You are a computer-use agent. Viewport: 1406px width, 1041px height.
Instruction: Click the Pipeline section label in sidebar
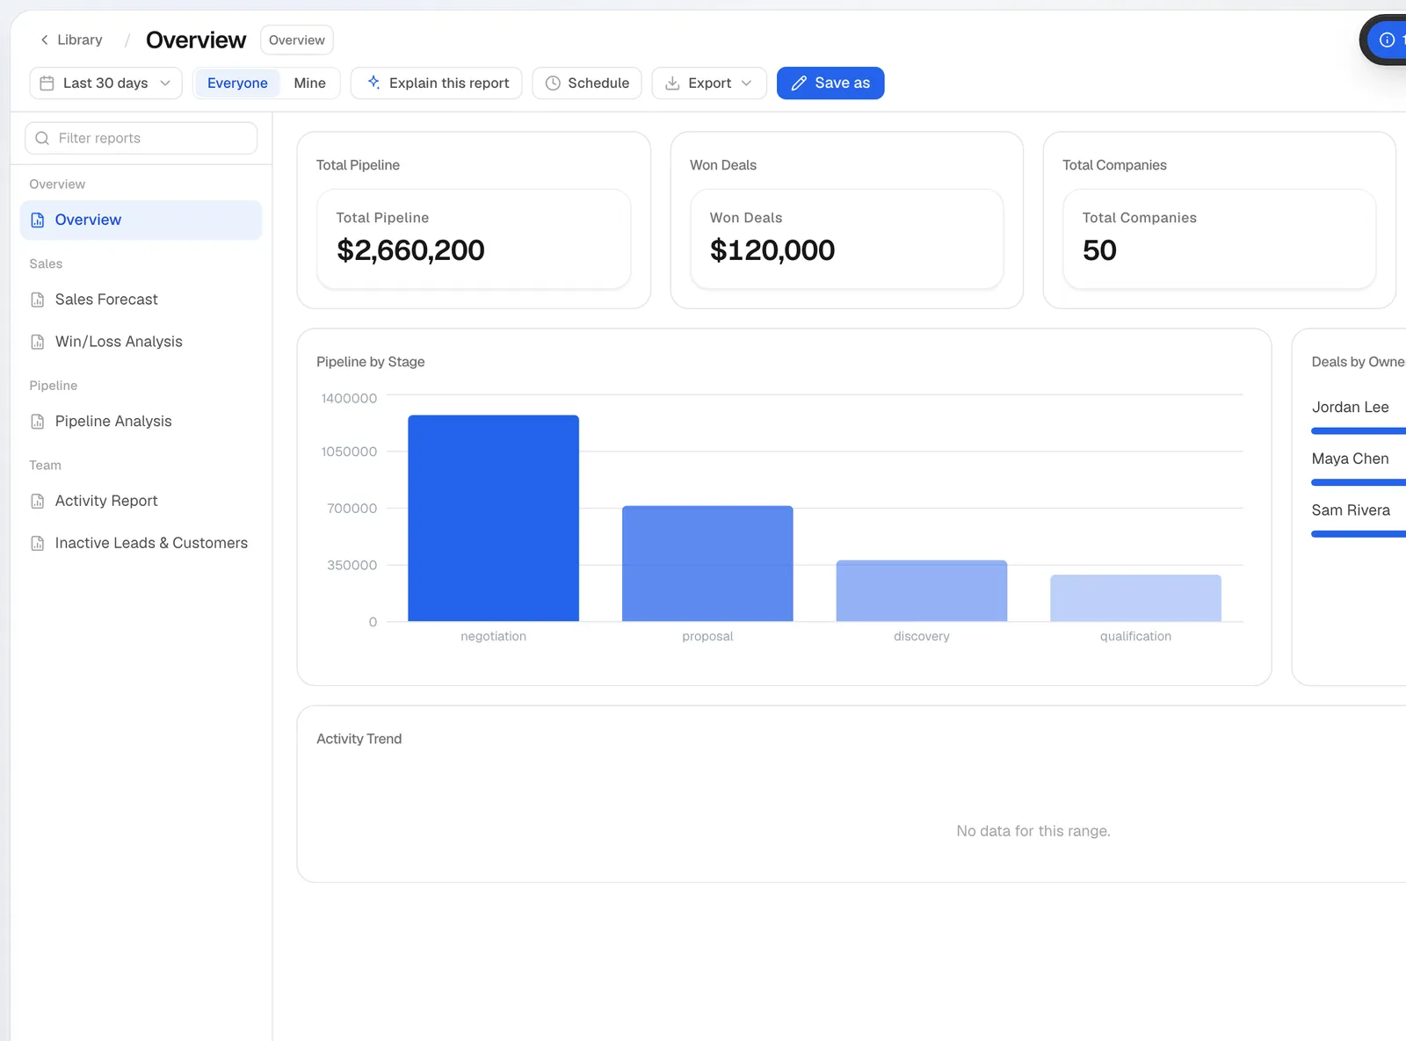coord(54,386)
